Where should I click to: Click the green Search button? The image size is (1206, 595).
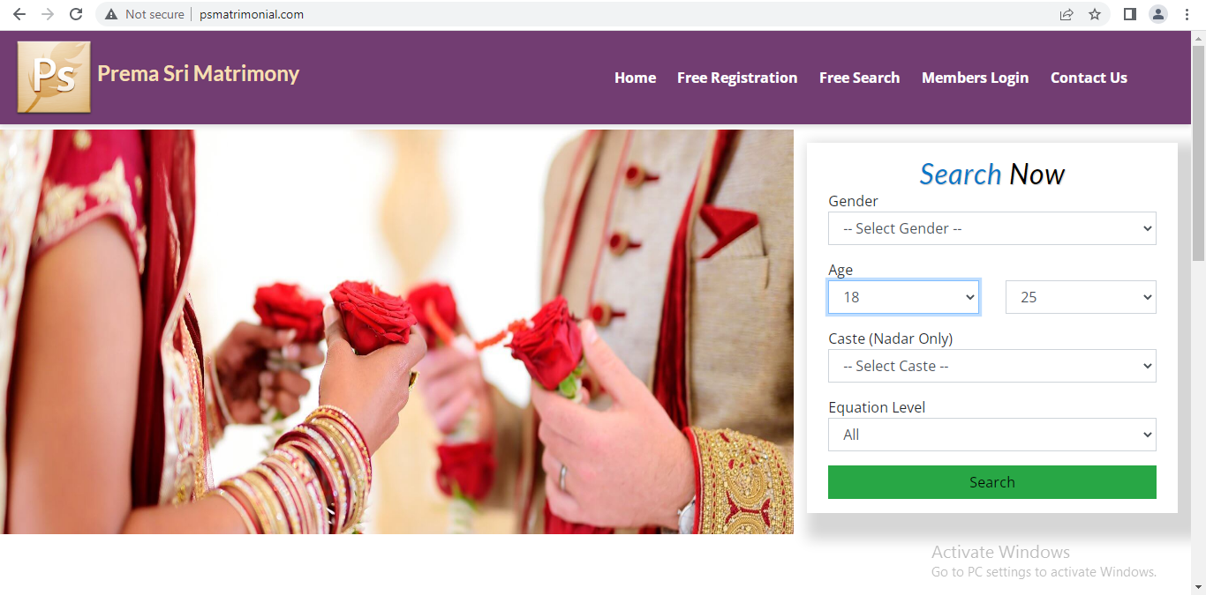tap(991, 482)
